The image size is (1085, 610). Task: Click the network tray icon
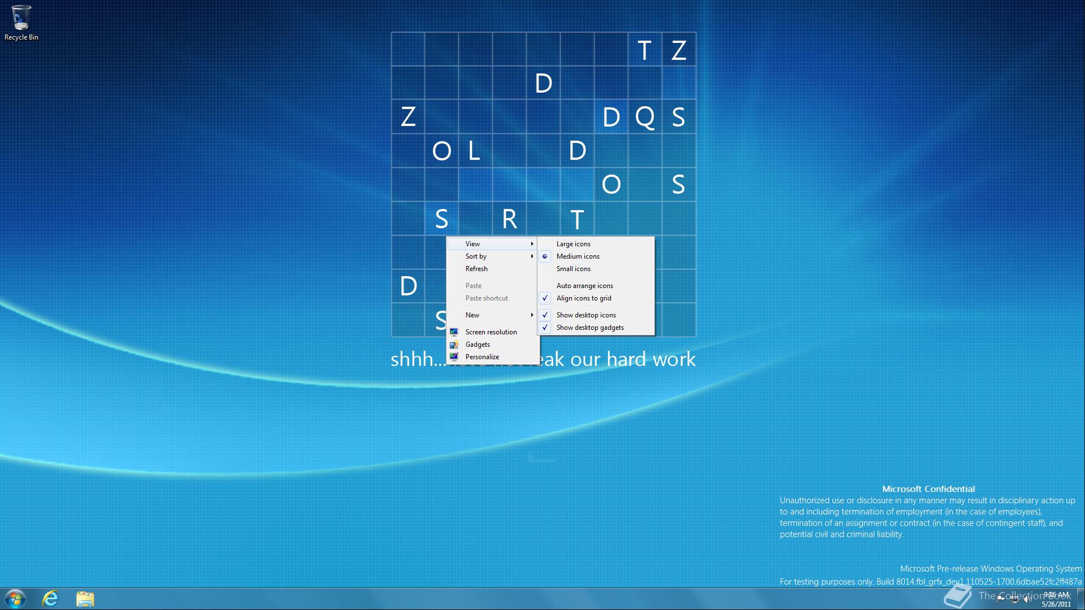pyautogui.click(x=1014, y=599)
